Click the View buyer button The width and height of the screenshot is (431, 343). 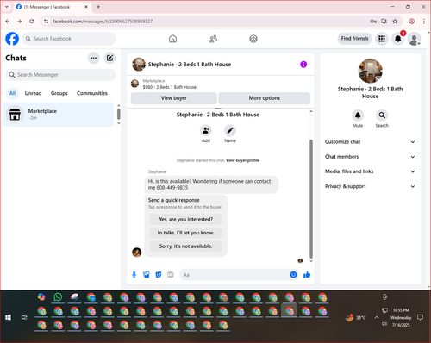[174, 98]
